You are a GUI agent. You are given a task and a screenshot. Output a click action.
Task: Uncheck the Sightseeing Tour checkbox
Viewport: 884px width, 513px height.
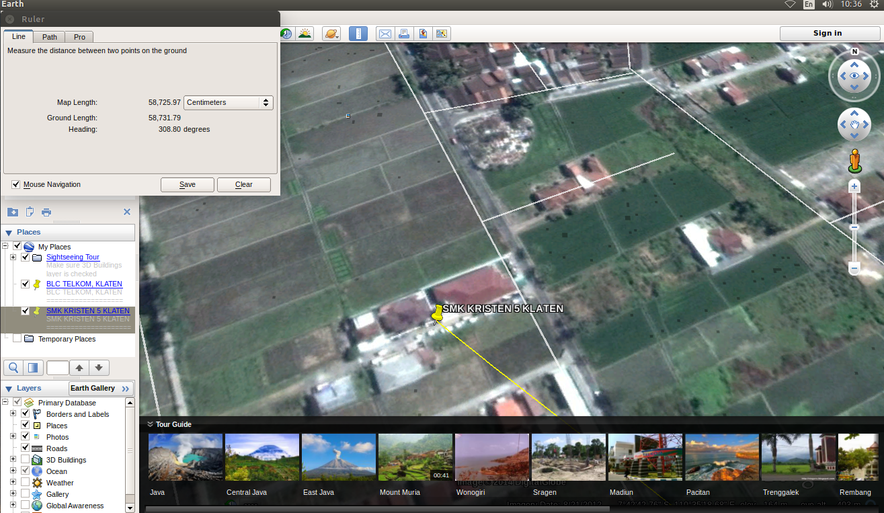click(25, 257)
